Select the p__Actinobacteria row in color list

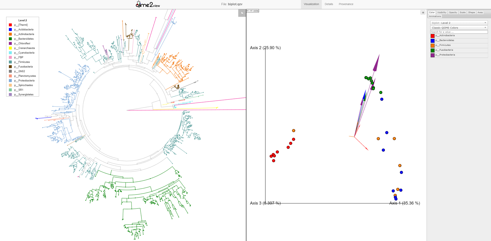click(459, 36)
